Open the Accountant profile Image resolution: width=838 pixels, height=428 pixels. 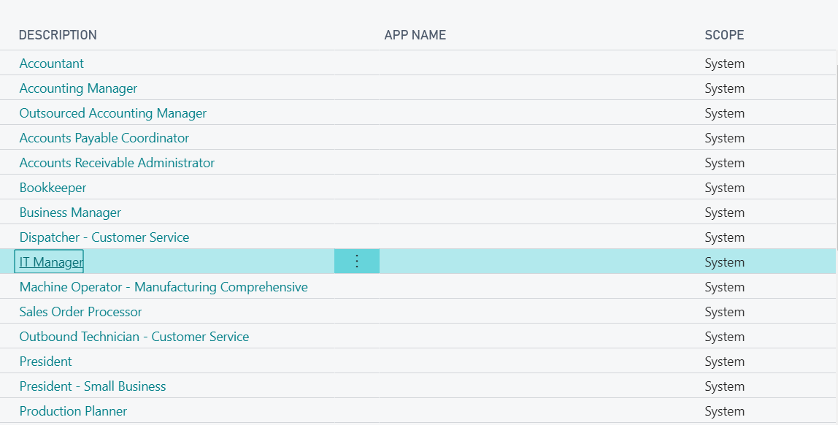[x=51, y=64]
